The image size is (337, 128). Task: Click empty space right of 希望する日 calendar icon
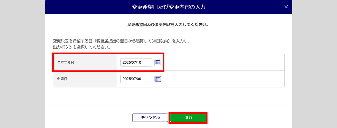(224, 63)
